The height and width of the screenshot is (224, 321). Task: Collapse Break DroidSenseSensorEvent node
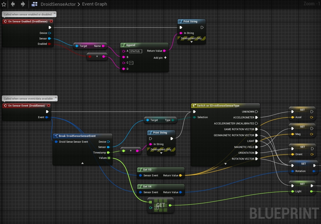pos(83,163)
